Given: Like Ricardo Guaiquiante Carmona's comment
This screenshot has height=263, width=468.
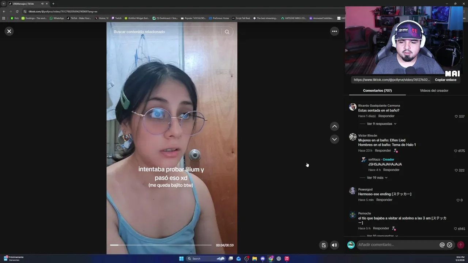Looking at the screenshot, I should click(x=456, y=117).
